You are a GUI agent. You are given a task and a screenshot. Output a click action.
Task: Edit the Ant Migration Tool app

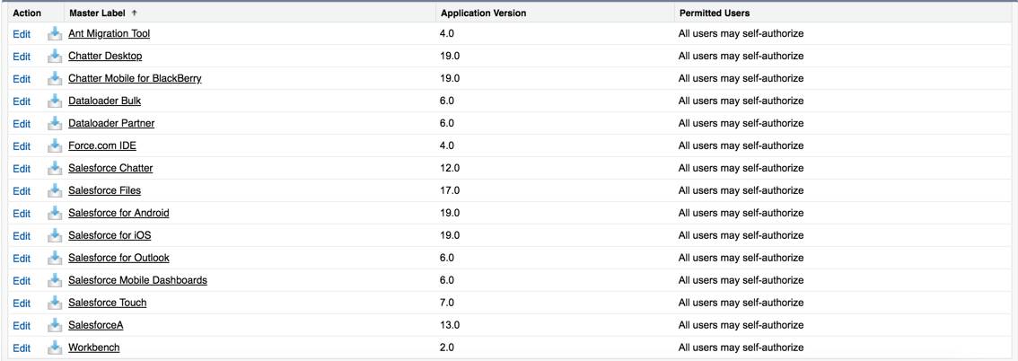coord(22,34)
